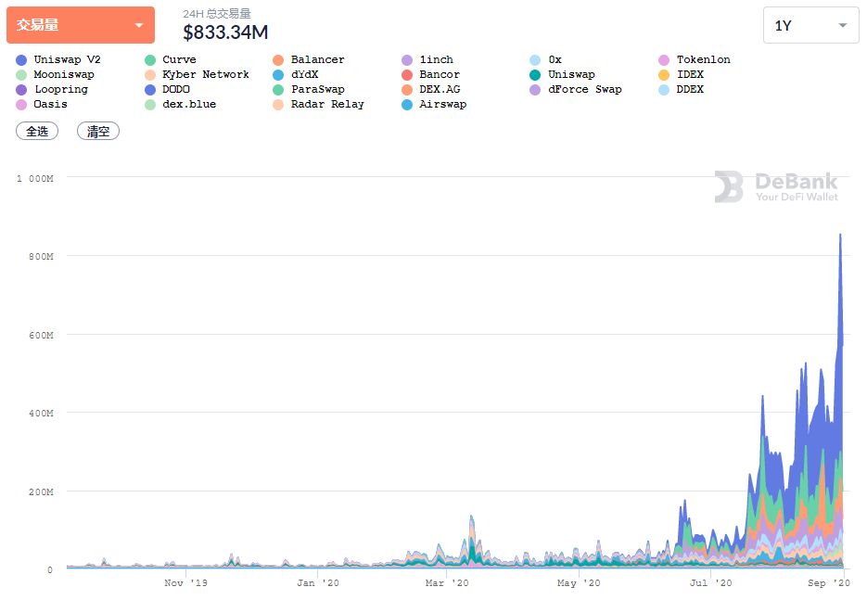Image resolution: width=867 pixels, height=600 pixels.
Task: Select DODO legend entry
Action: pos(168,90)
